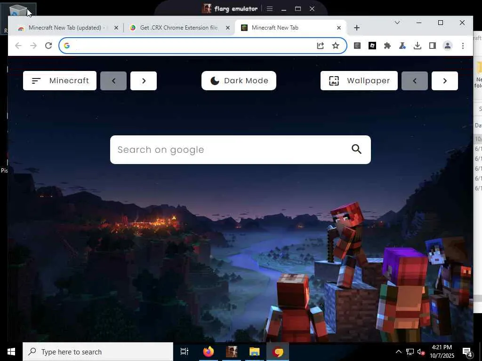Bookmark this tab with the star icon
The image size is (482, 361).
[x=335, y=46]
